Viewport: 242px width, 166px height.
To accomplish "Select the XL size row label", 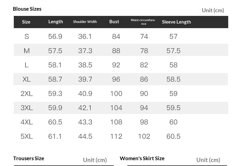I will pos(27,79).
